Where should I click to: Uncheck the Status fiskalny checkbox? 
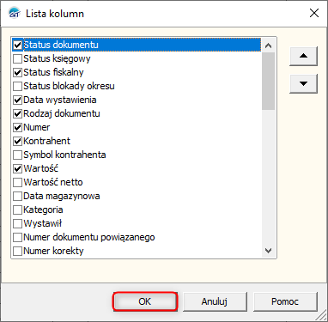coord(17,72)
